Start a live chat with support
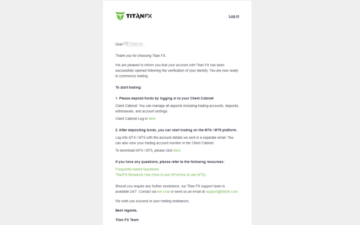Viewport: 360px width, 225px height. coord(163,192)
